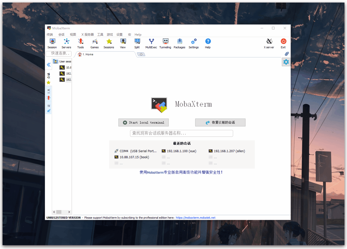The image size is (347, 249).
Task: Open the MultiExec toolbar icon
Action: [151, 43]
